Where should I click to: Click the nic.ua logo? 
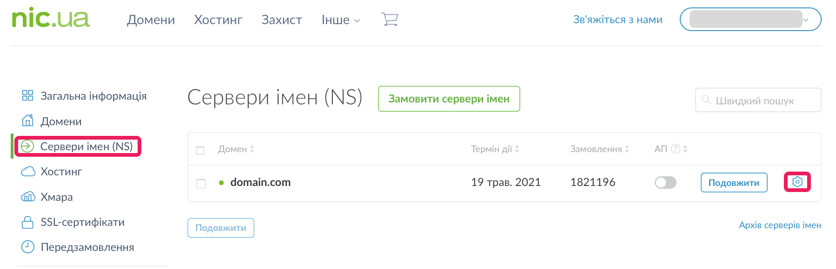click(51, 19)
